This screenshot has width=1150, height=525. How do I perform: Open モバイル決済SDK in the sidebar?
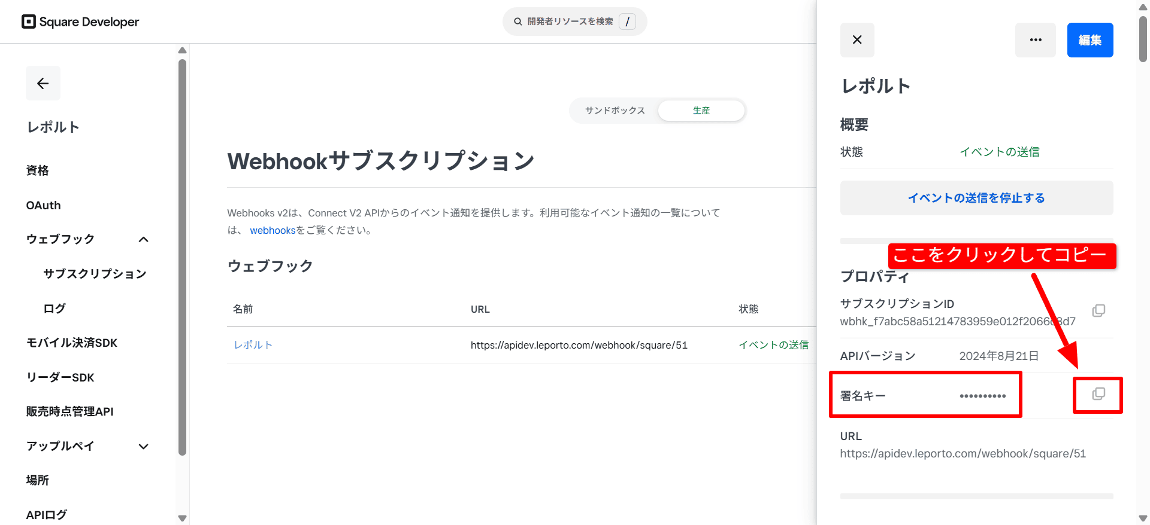[x=72, y=343]
